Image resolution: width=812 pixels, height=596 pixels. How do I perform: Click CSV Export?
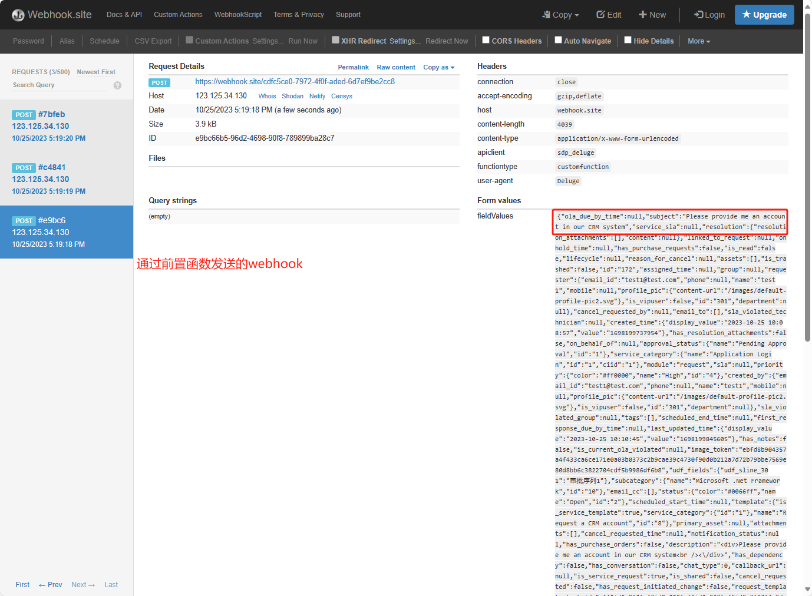tap(153, 41)
